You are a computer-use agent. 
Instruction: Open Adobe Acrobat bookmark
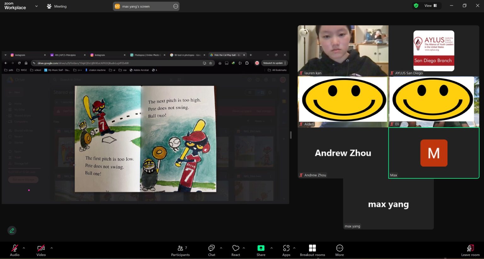point(139,70)
